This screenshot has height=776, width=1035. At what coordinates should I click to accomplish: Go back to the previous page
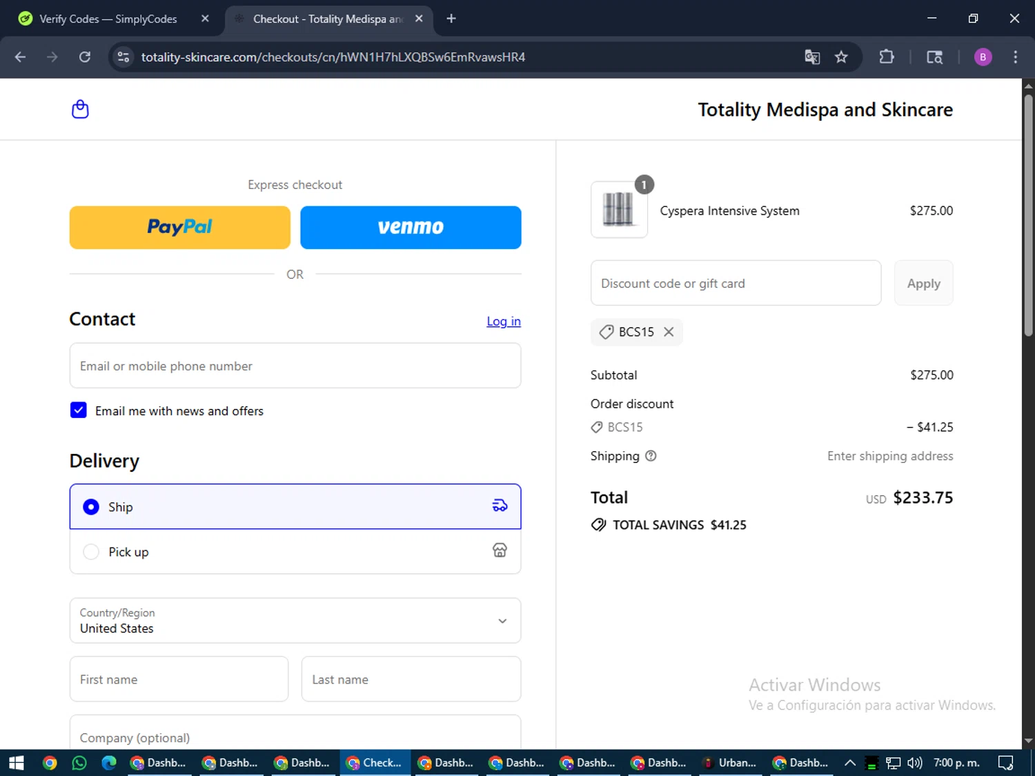pos(20,57)
